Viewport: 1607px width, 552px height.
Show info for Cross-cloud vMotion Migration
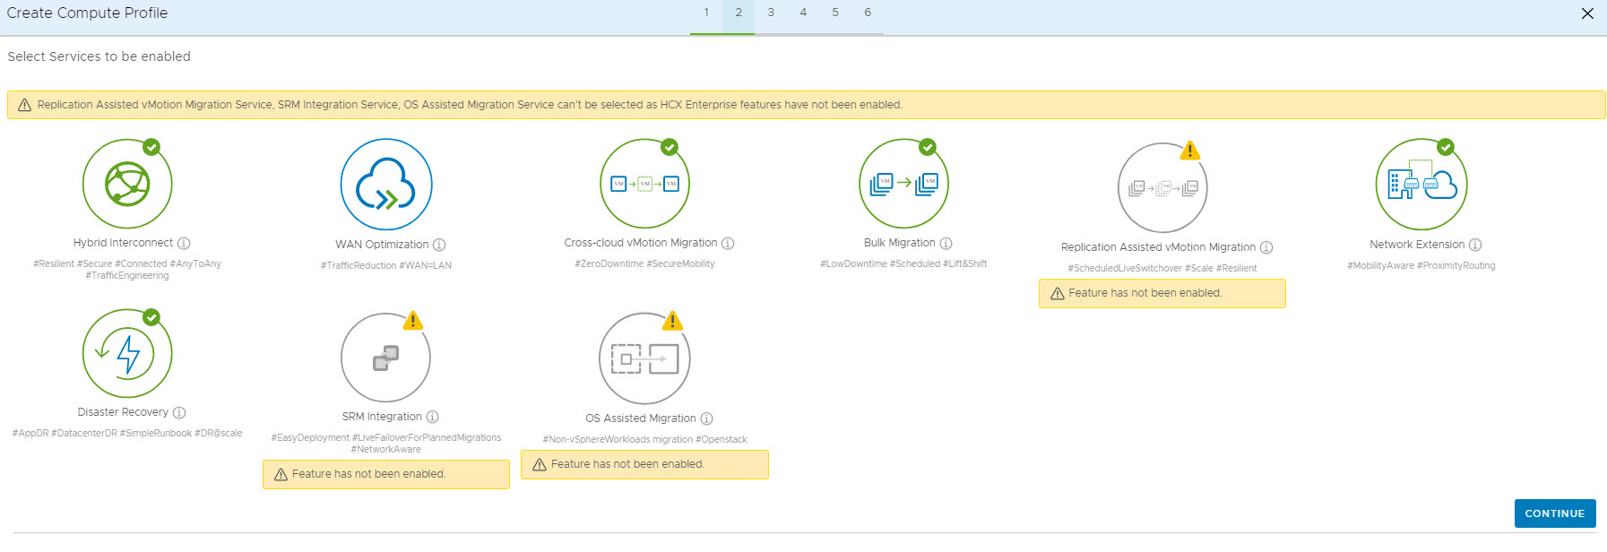coord(728,243)
